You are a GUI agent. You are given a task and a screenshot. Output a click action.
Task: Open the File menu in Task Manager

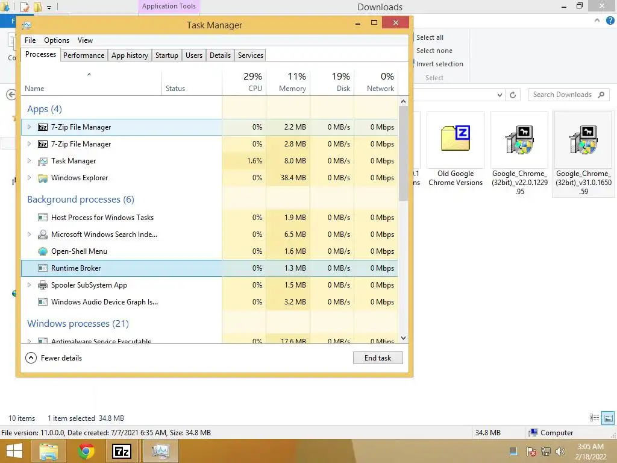tap(30, 40)
